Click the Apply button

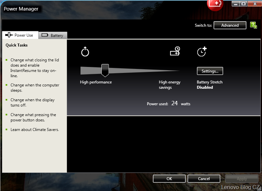(242, 178)
